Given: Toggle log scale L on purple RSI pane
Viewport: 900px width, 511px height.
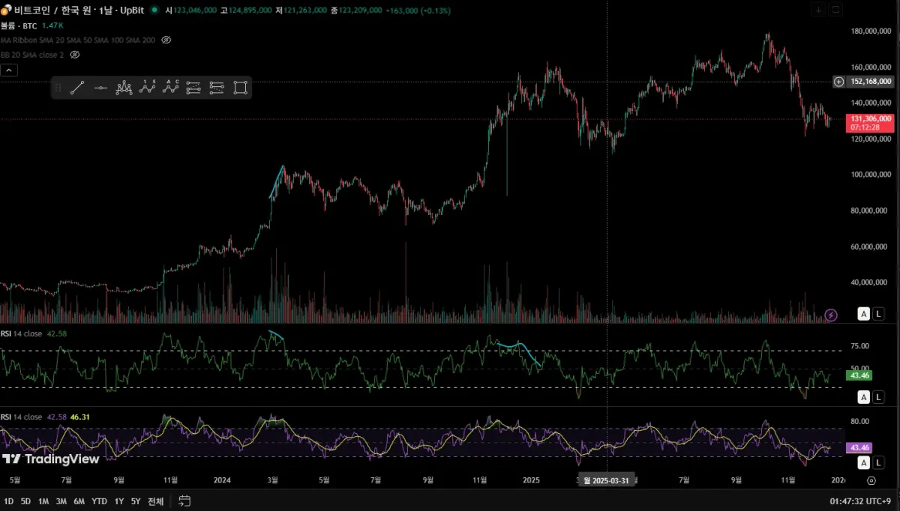Looking at the screenshot, I should coord(879,463).
